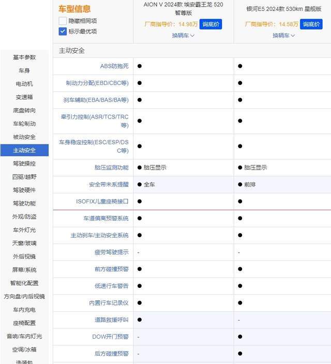This screenshot has height=364, width=331.
Task: Open 制动力分配(EBD/CBC等) term link
Action: 97,83
